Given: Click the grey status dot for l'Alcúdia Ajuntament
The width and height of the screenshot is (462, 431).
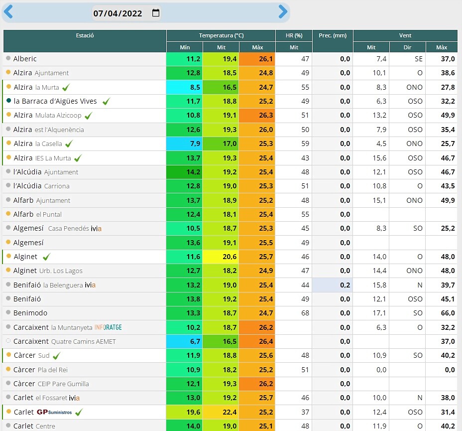Looking at the screenshot, I should 8,171.
